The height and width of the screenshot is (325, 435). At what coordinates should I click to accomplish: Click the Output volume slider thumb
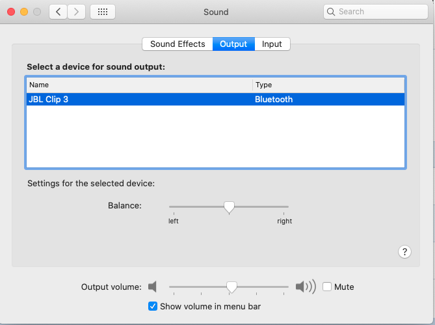pos(231,287)
